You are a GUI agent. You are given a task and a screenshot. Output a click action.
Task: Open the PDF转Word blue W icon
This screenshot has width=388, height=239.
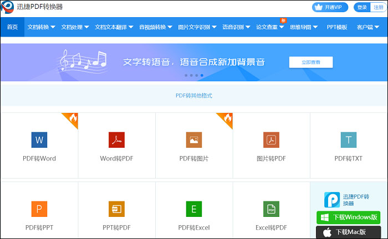[x=39, y=140]
